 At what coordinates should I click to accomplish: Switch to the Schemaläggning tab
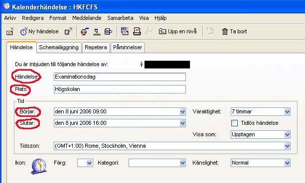tap(59, 48)
